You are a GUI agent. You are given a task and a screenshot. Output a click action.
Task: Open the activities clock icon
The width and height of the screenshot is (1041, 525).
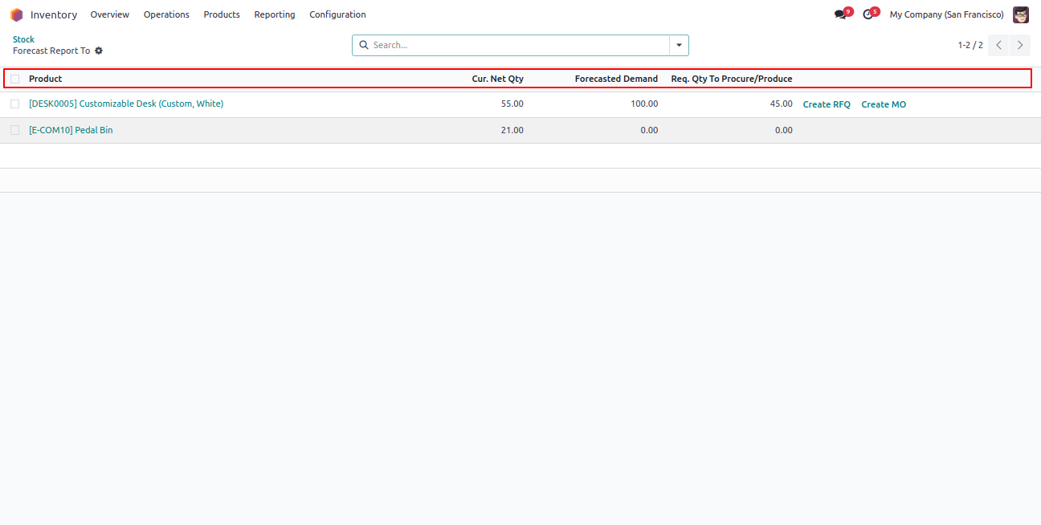867,14
